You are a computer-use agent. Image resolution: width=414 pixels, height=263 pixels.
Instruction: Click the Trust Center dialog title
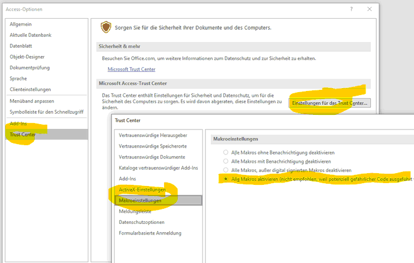click(x=127, y=121)
